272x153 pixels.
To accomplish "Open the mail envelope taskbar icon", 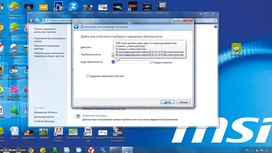I will 79,150.
